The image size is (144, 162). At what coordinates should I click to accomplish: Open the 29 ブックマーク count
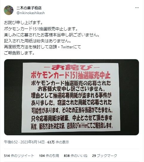(105, 156)
